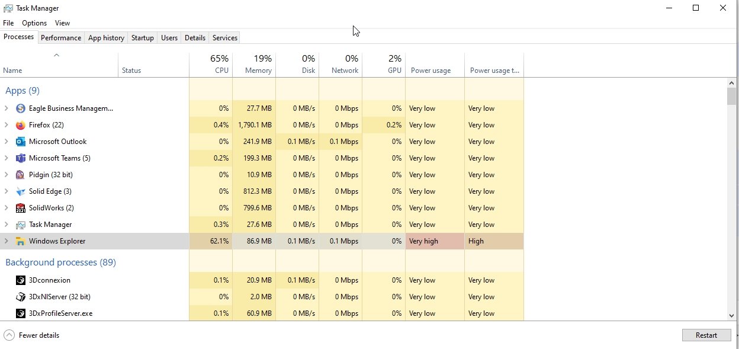739x349 pixels.
Task: Click the Microsoft Outlook app icon
Action: (21, 142)
